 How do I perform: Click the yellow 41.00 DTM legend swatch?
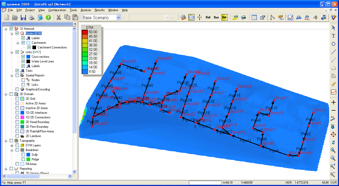[85, 41]
